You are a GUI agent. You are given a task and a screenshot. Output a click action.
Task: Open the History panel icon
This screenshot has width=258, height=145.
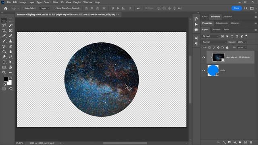[196, 19]
